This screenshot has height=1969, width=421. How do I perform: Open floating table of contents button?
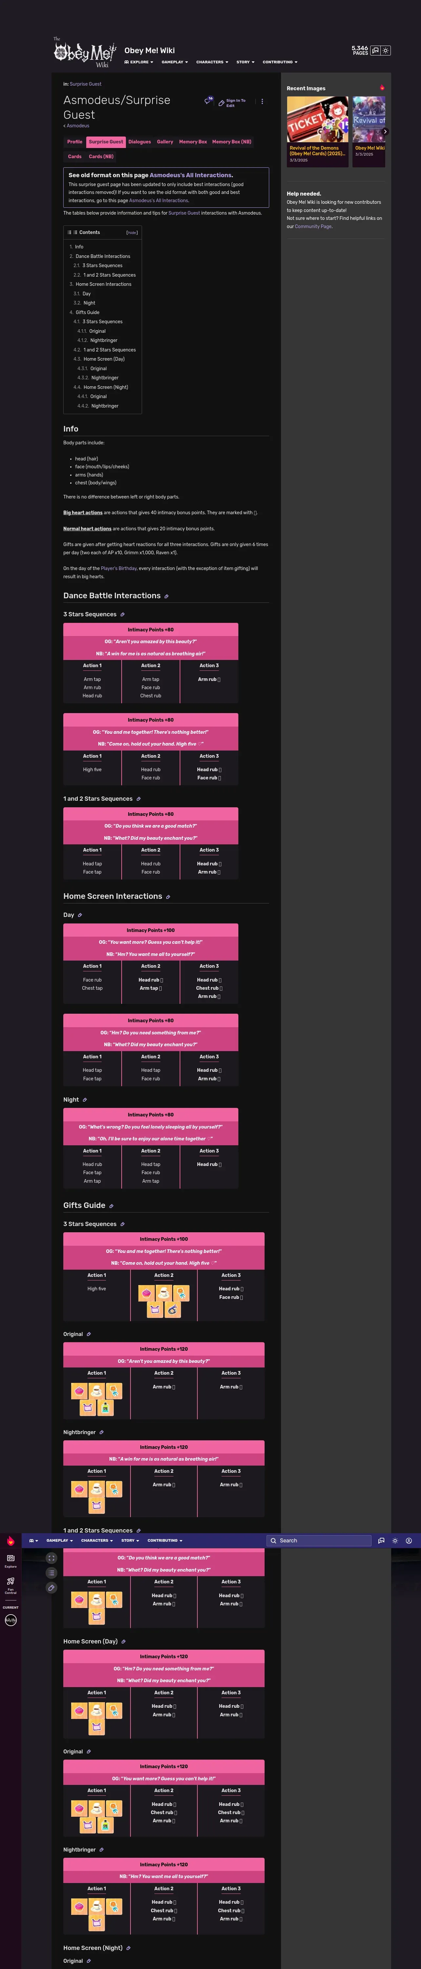(x=51, y=1573)
